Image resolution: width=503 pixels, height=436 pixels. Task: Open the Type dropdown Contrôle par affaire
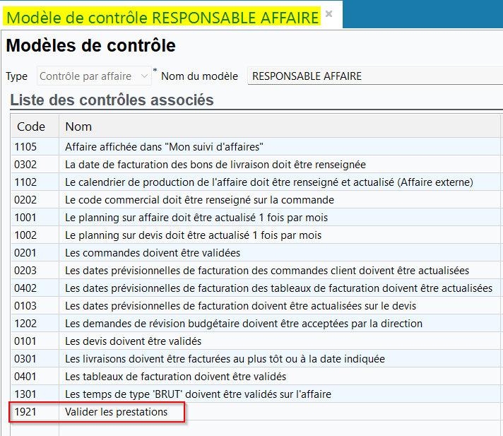(x=94, y=76)
